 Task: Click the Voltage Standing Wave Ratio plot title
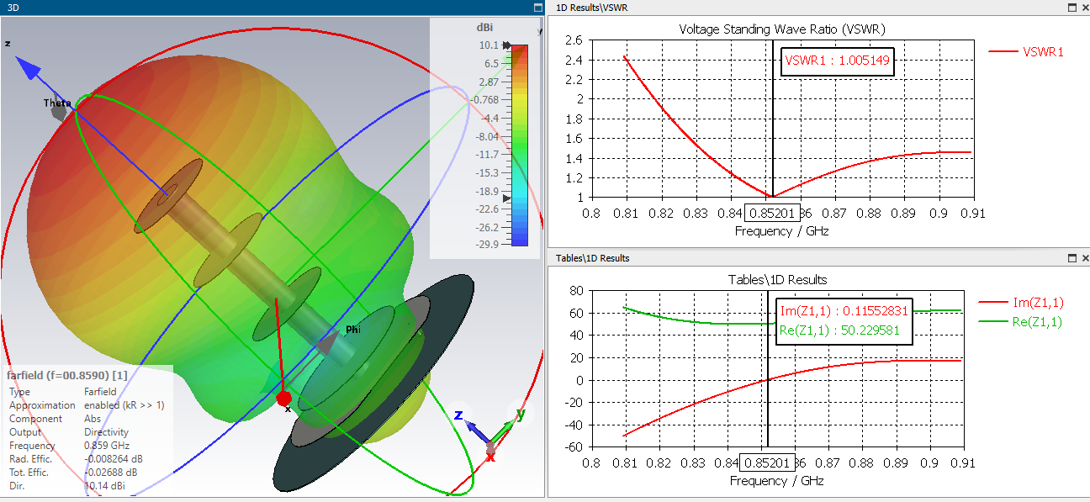point(782,29)
